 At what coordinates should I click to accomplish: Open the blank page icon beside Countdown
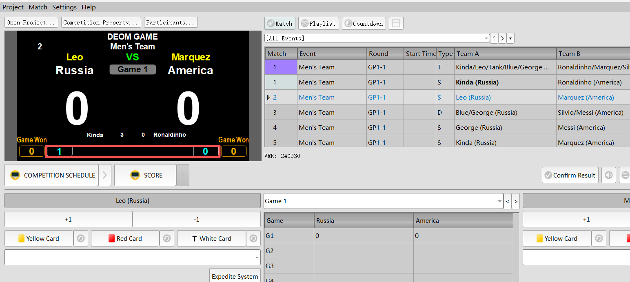[x=396, y=23]
